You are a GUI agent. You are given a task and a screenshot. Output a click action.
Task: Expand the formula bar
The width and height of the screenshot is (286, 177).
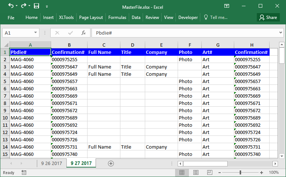[x=281, y=33]
